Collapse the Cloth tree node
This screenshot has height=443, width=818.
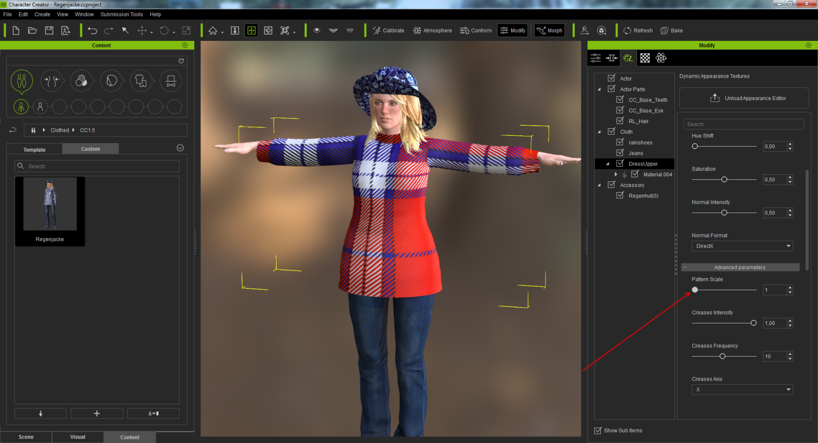pos(600,132)
